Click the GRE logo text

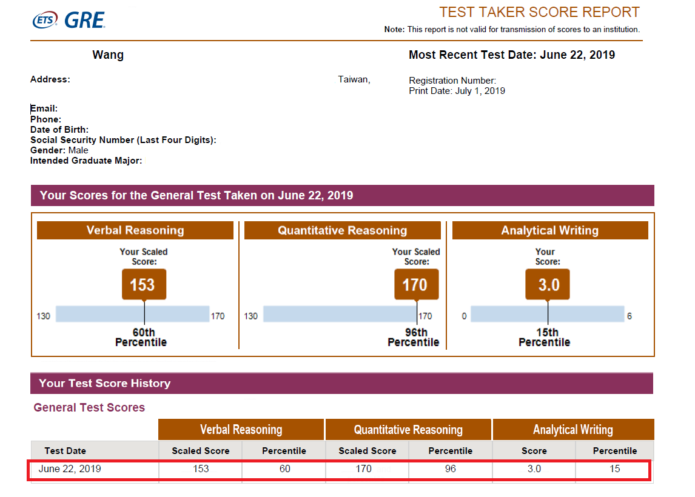[85, 21]
